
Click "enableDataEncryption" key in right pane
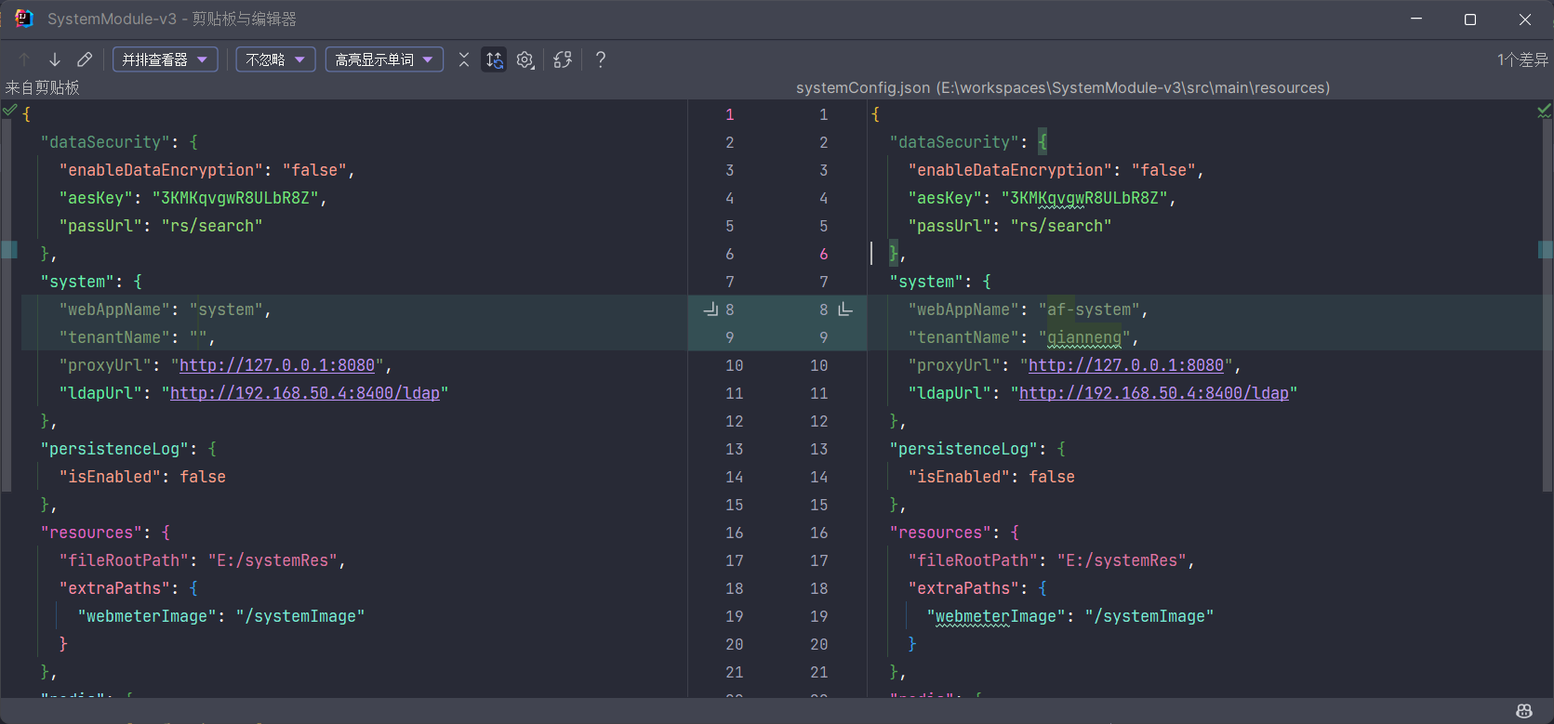(1010, 170)
